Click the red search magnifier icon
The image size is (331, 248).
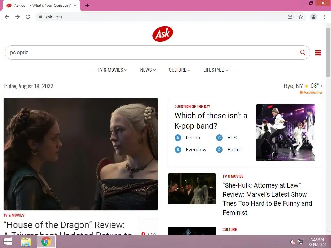click(x=303, y=53)
